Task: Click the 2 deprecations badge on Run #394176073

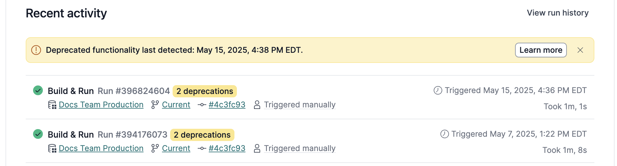Action: (202, 135)
